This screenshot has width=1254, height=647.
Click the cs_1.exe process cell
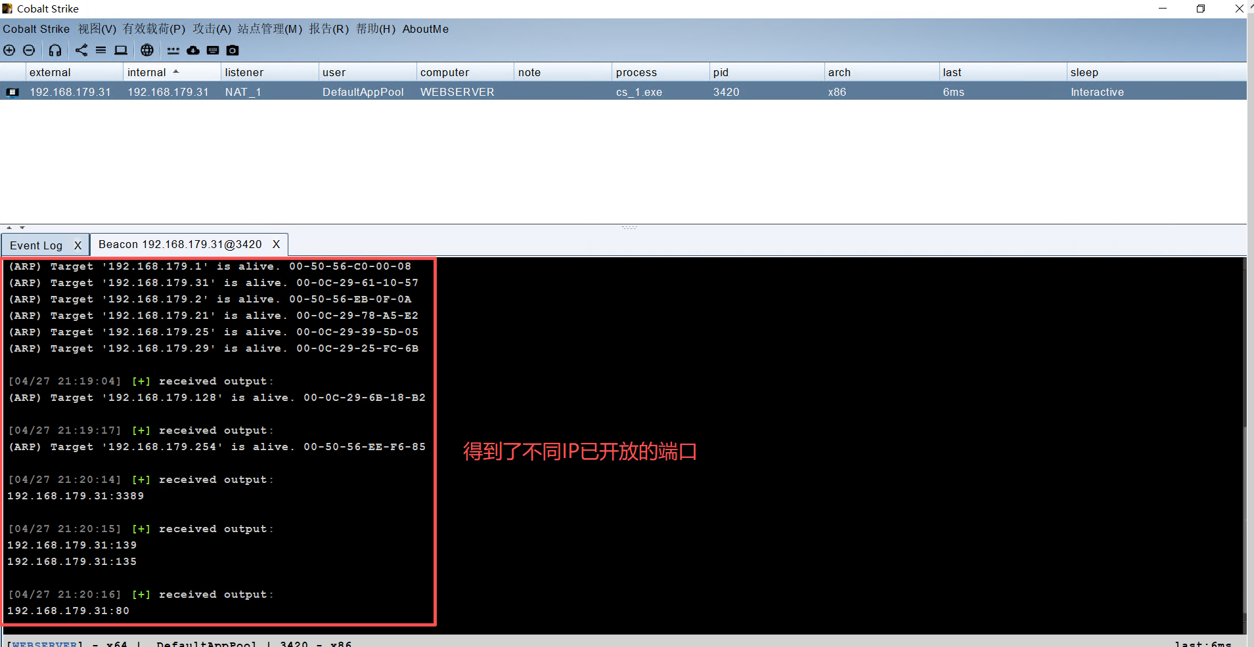pos(639,92)
